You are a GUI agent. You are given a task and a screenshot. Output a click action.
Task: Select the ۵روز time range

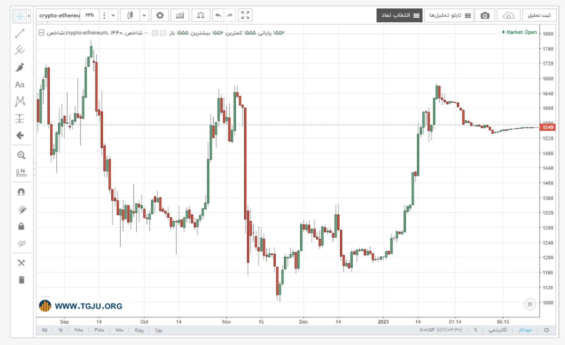[139, 330]
